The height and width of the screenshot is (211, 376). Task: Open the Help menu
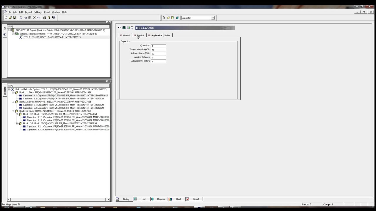point(64,12)
